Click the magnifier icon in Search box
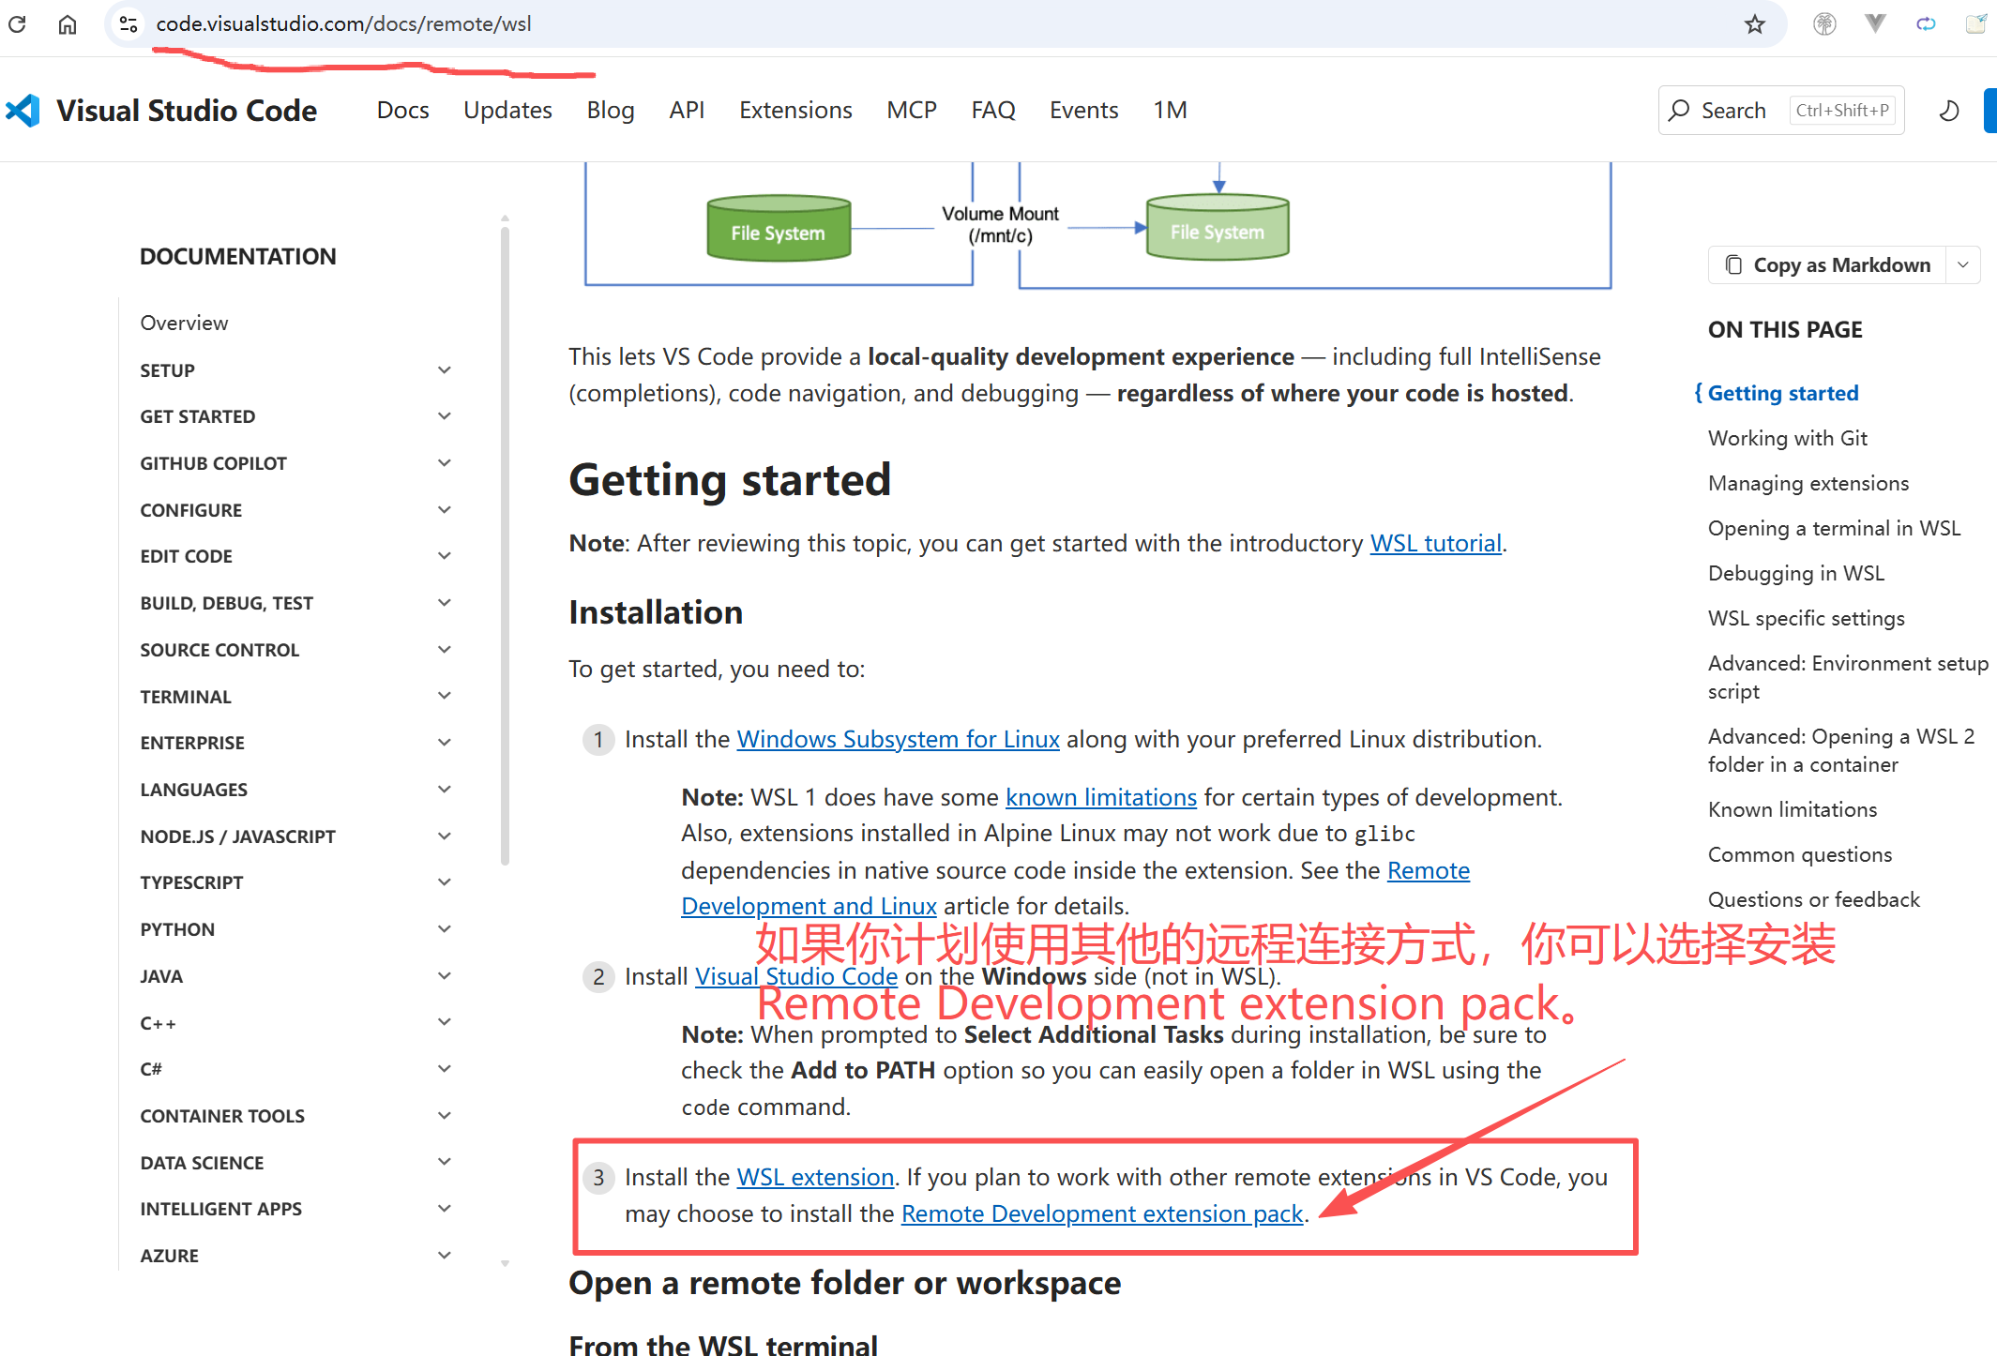Screen dimensions: 1997x1356 coord(1679,111)
